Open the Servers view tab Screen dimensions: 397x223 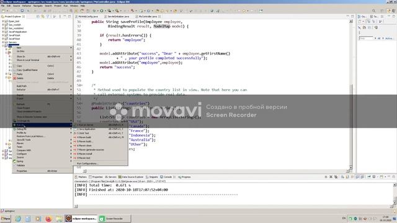(x=110, y=177)
